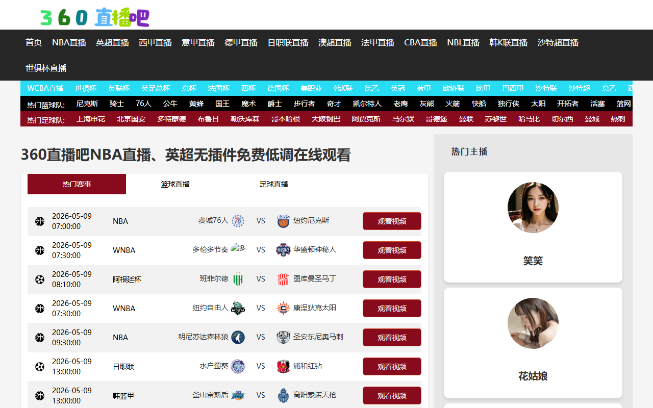653x408 pixels.
Task: Click 观看视频 for 明尼苏达森林狼 match
Action: 392,338
